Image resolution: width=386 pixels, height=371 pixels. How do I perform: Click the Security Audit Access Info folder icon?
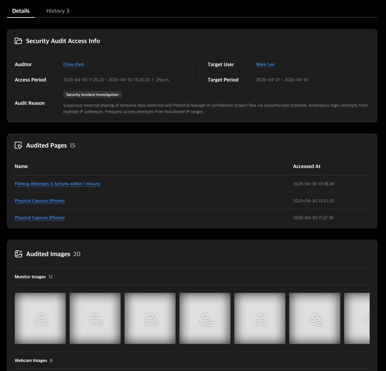pyautogui.click(x=18, y=41)
